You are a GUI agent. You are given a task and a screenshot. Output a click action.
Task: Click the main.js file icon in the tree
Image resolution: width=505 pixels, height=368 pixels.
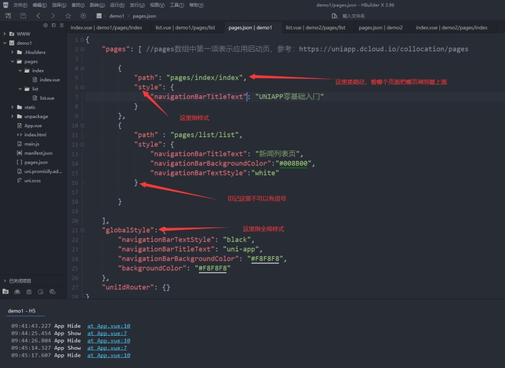click(20, 144)
